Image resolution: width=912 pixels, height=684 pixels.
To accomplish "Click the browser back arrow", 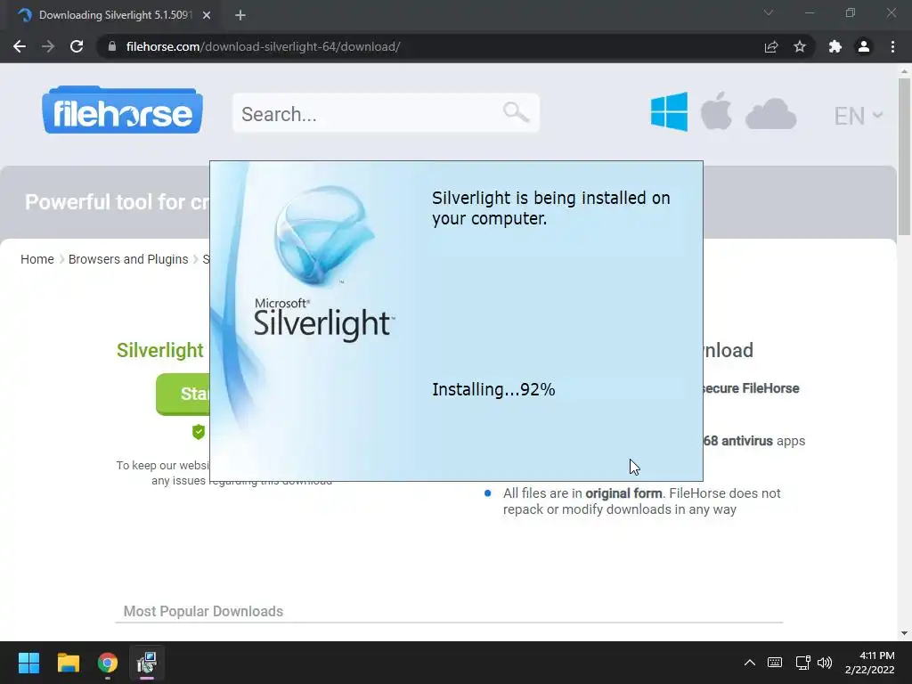I will tap(20, 46).
